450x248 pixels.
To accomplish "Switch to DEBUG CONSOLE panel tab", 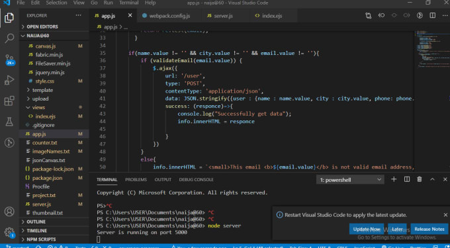I will click(197, 180).
